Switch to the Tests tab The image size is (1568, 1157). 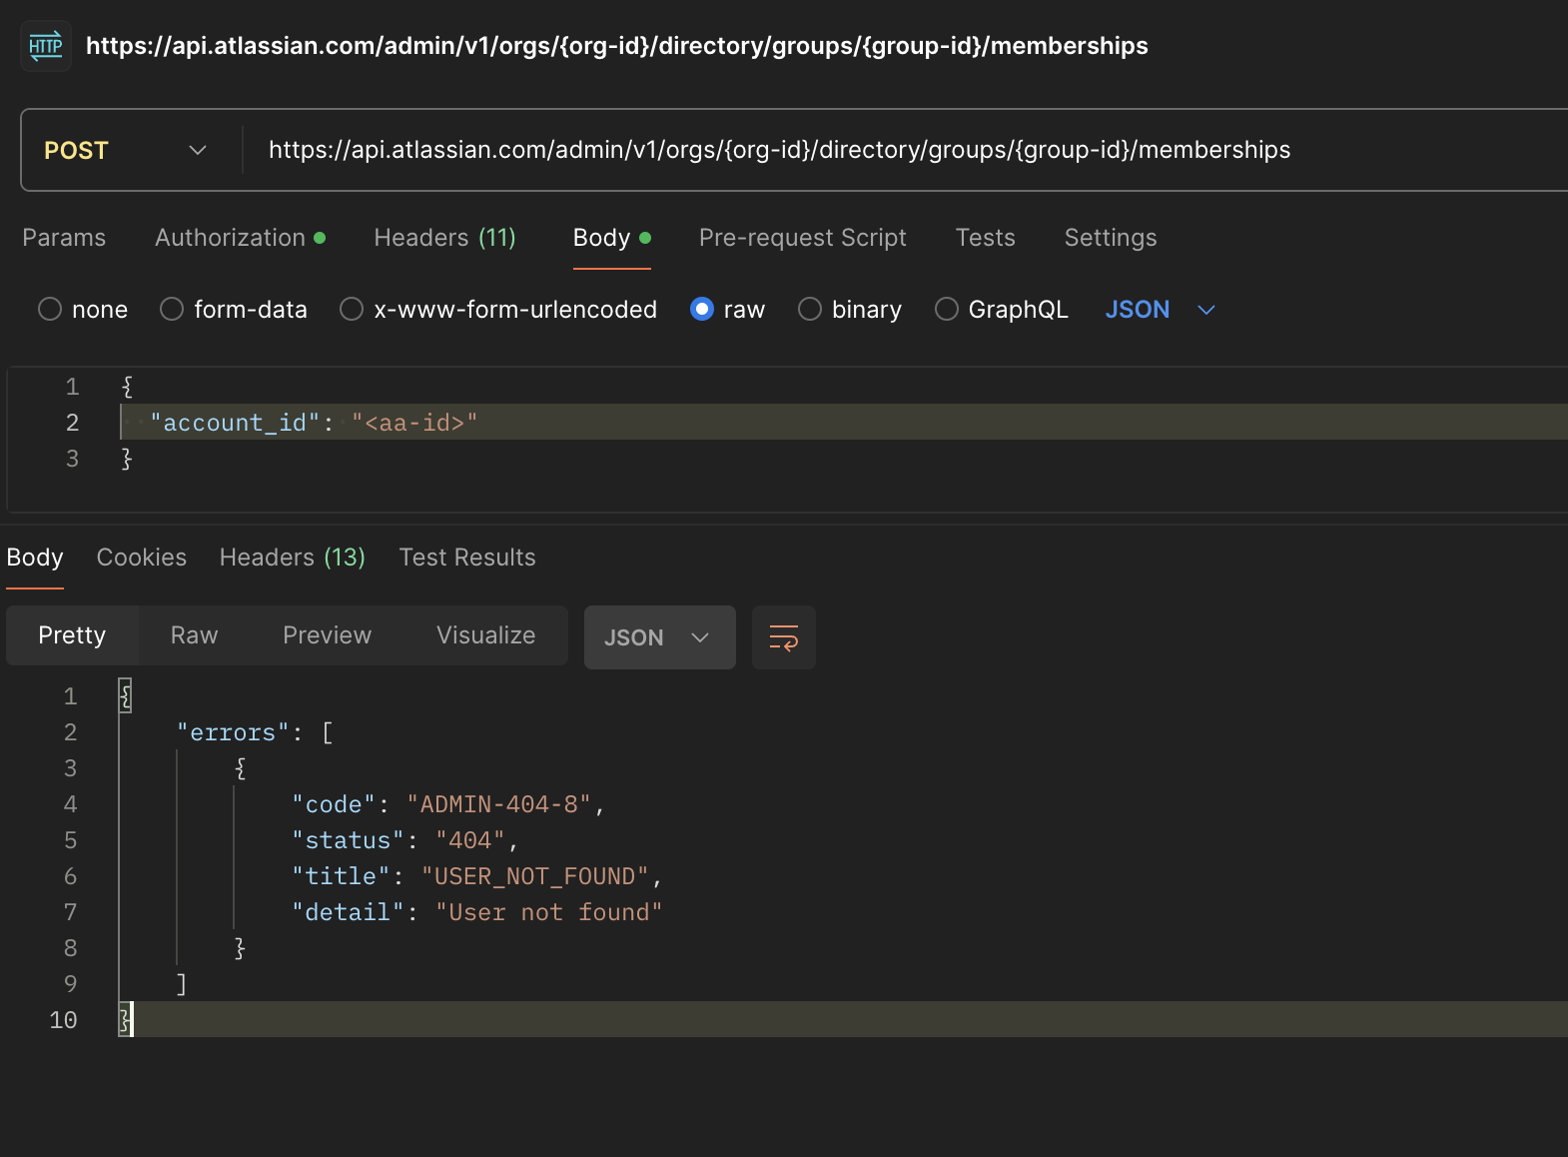pos(985,238)
